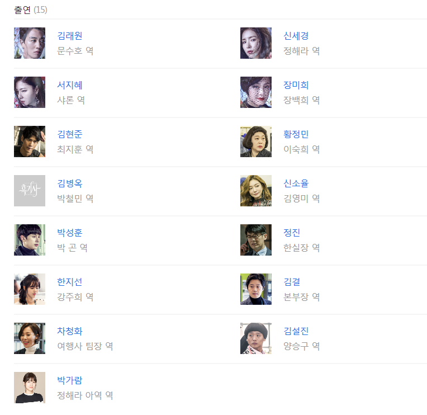Open the 신소율 actor link

tap(296, 183)
